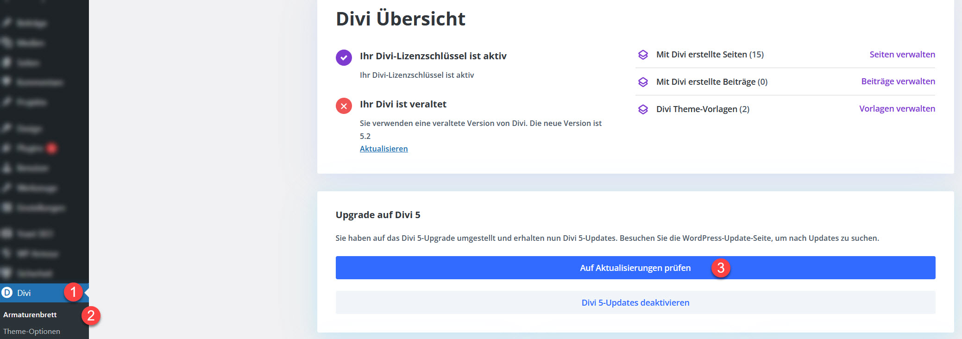The width and height of the screenshot is (962, 339).
Task: Click text 'Divi Theme-Vorlagen (2)'
Action: 703,109
